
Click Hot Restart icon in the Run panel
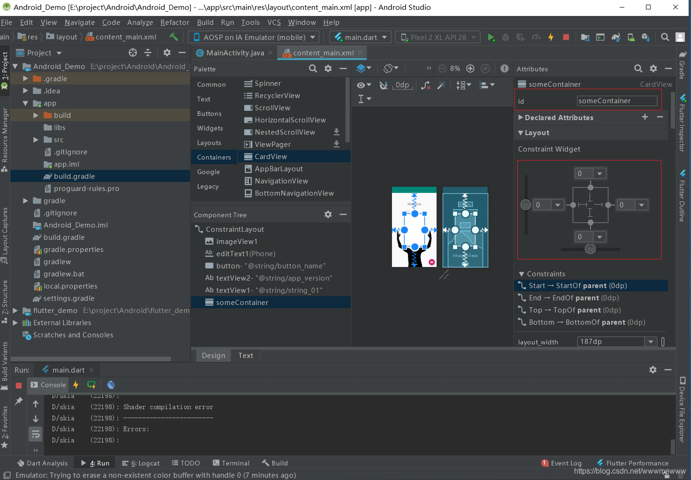[92, 385]
